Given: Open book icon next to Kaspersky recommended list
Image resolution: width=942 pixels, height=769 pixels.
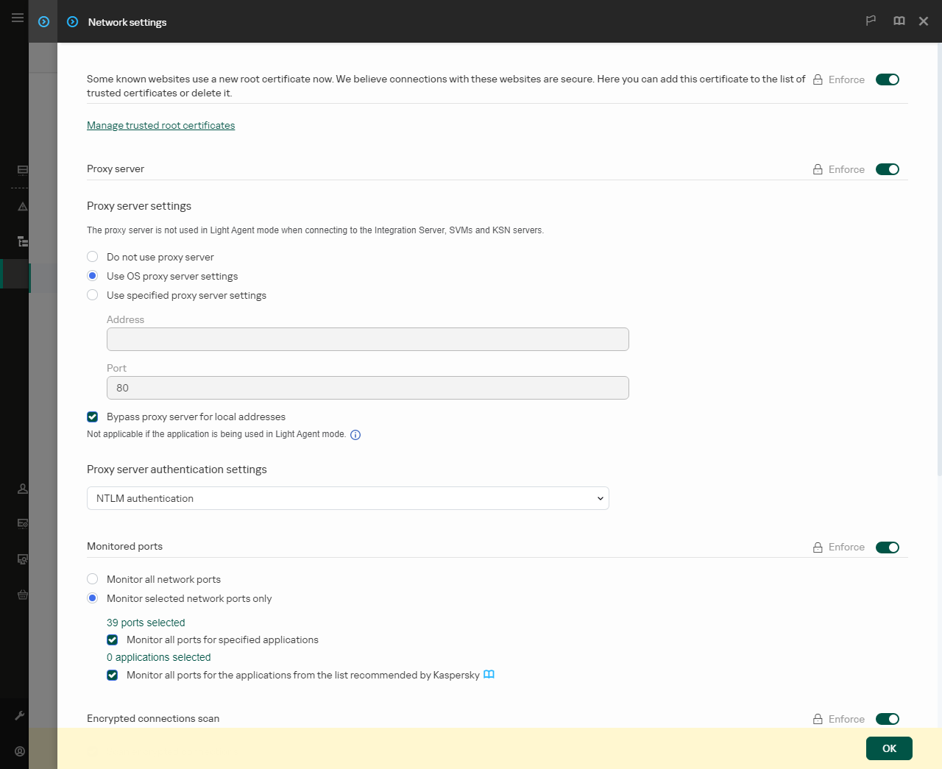Looking at the screenshot, I should click(489, 675).
